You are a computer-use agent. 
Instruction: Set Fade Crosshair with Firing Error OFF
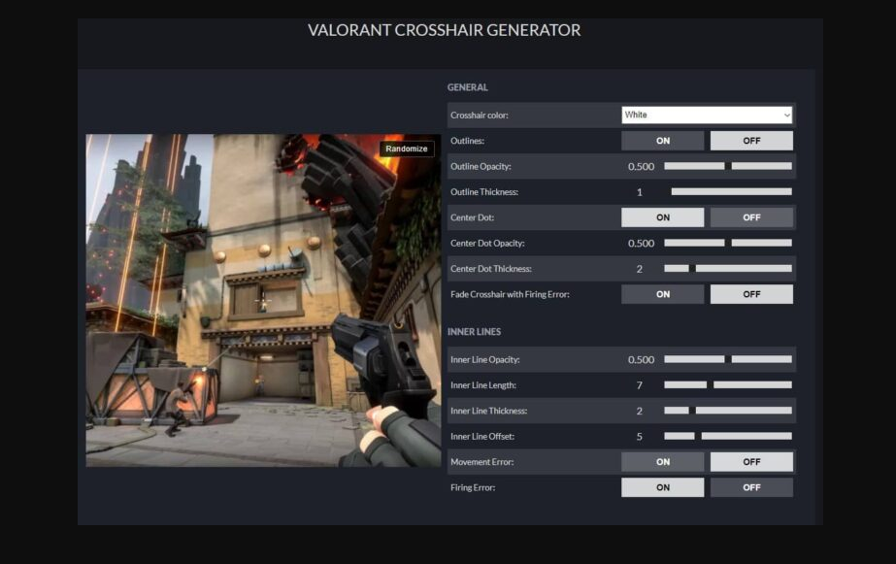coord(751,294)
